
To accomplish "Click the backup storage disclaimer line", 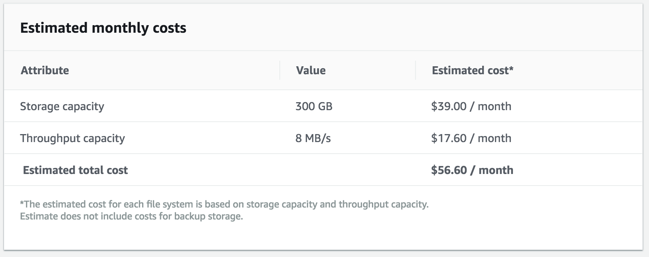I will click(x=131, y=216).
